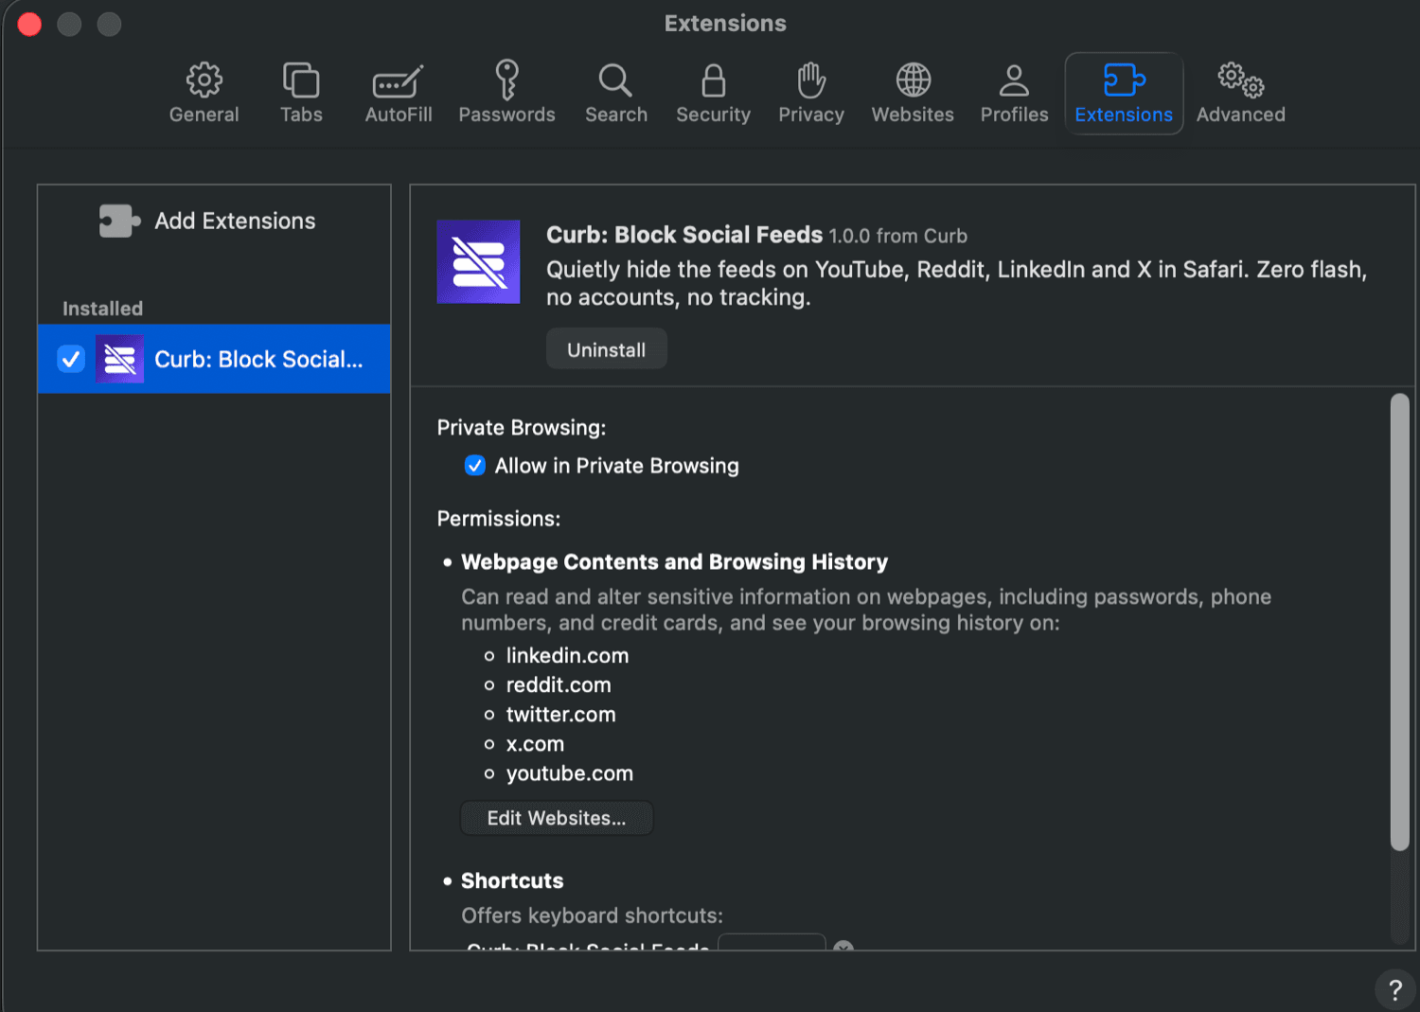1420x1012 pixels.
Task: Click the Add Extensions puzzle icon
Action: click(x=119, y=221)
